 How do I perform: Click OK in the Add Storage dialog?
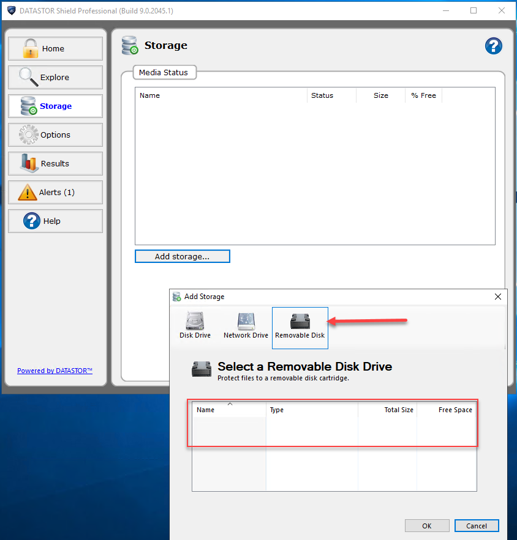click(x=427, y=526)
